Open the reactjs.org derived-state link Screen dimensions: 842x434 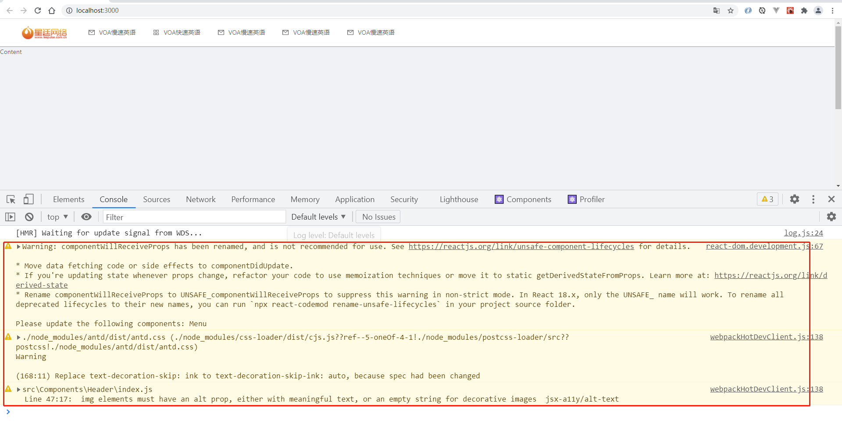(771, 276)
